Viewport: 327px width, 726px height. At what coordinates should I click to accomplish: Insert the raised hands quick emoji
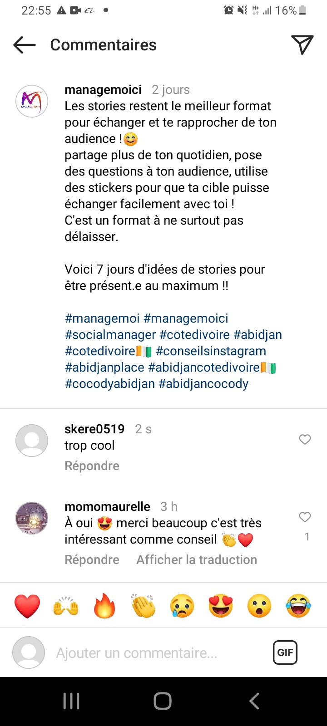(x=66, y=606)
